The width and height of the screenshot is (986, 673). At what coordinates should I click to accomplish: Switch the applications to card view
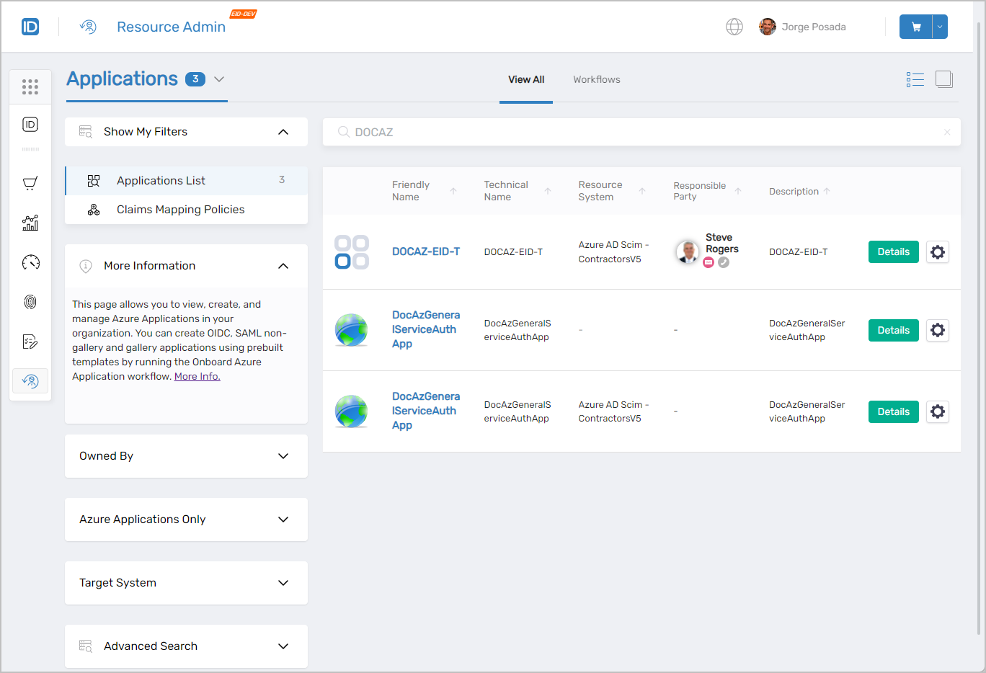pyautogui.click(x=943, y=79)
